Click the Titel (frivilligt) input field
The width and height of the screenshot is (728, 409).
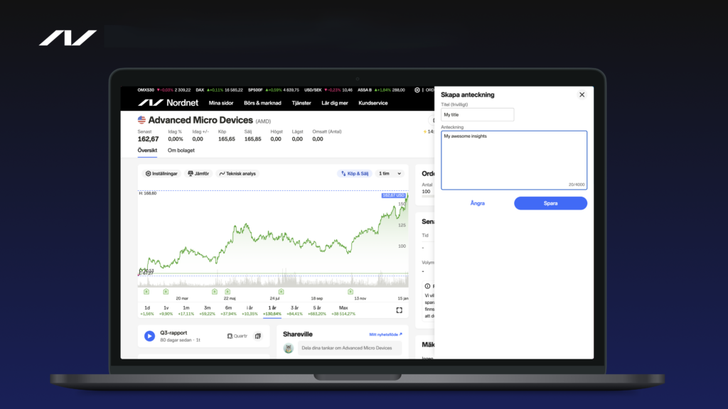(x=477, y=114)
